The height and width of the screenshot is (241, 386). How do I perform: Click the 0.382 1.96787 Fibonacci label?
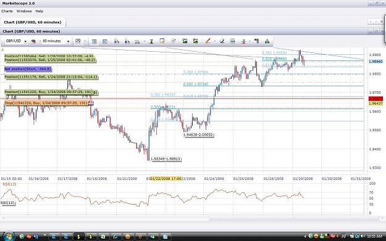[x=163, y=94]
